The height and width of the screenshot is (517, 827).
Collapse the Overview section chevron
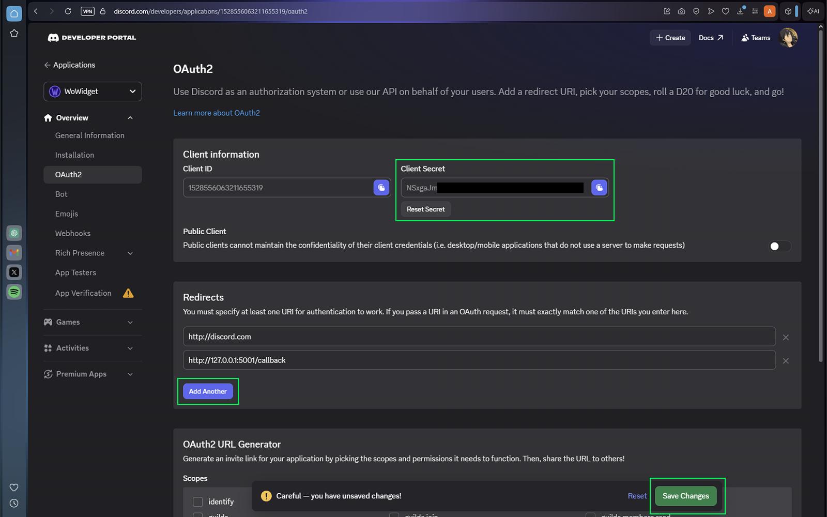(130, 118)
